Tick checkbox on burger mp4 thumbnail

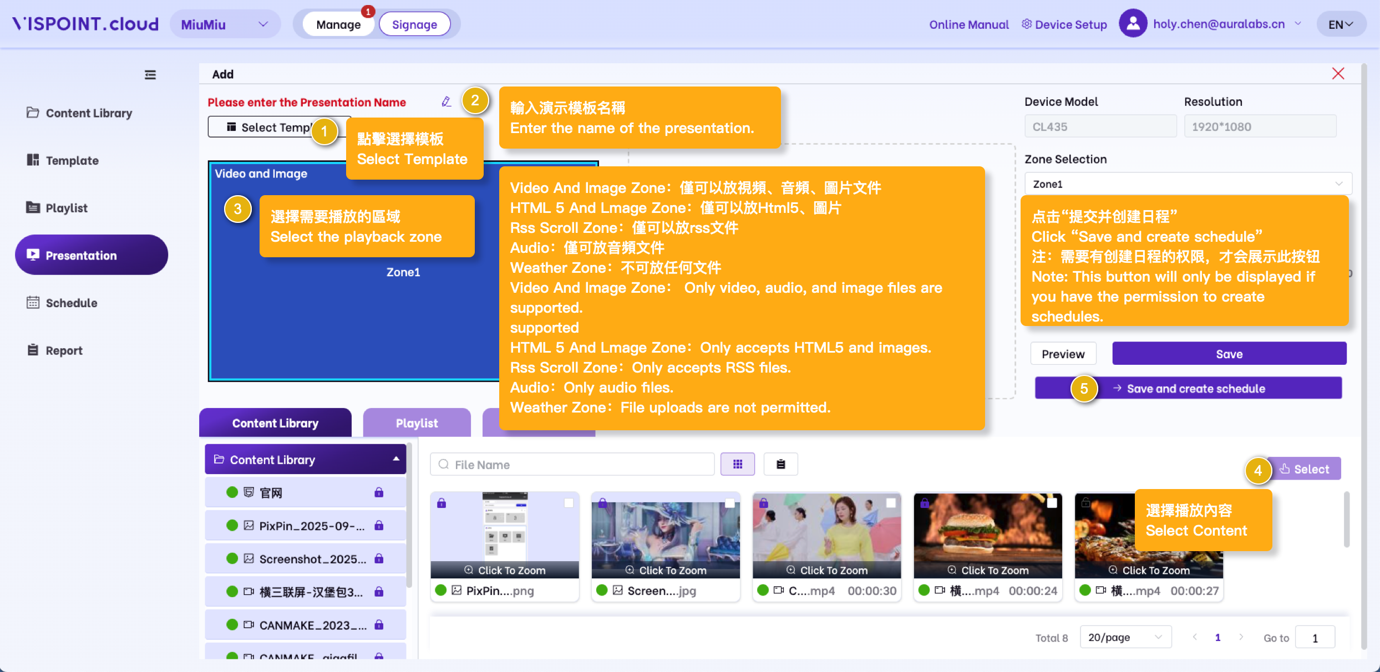point(1052,503)
